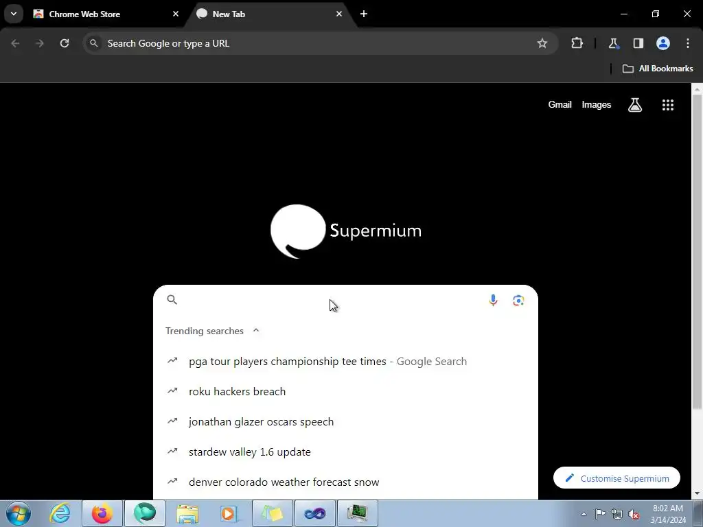
Task: Reload the current page
Action: point(65,43)
